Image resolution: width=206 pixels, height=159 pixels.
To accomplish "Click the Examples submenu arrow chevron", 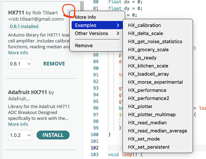I will tap(118, 25).
